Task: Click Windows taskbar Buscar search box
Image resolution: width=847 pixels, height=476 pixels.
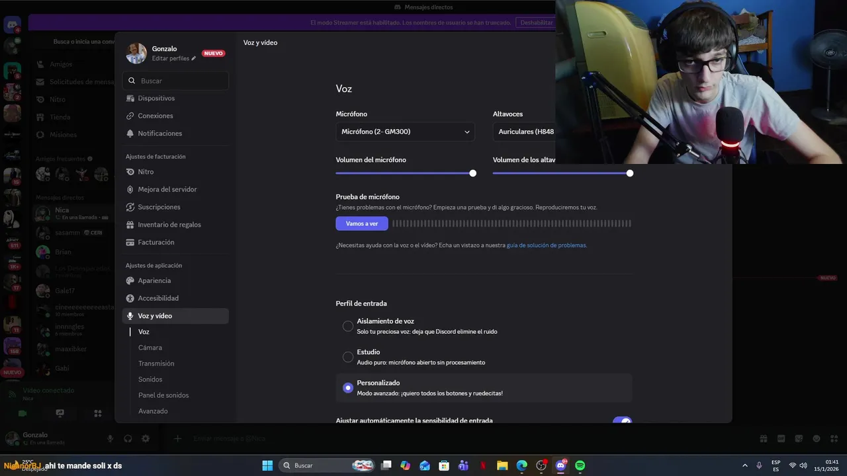Action: 326,465
